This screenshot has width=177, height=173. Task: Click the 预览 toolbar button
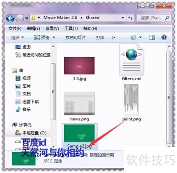coord(42,38)
